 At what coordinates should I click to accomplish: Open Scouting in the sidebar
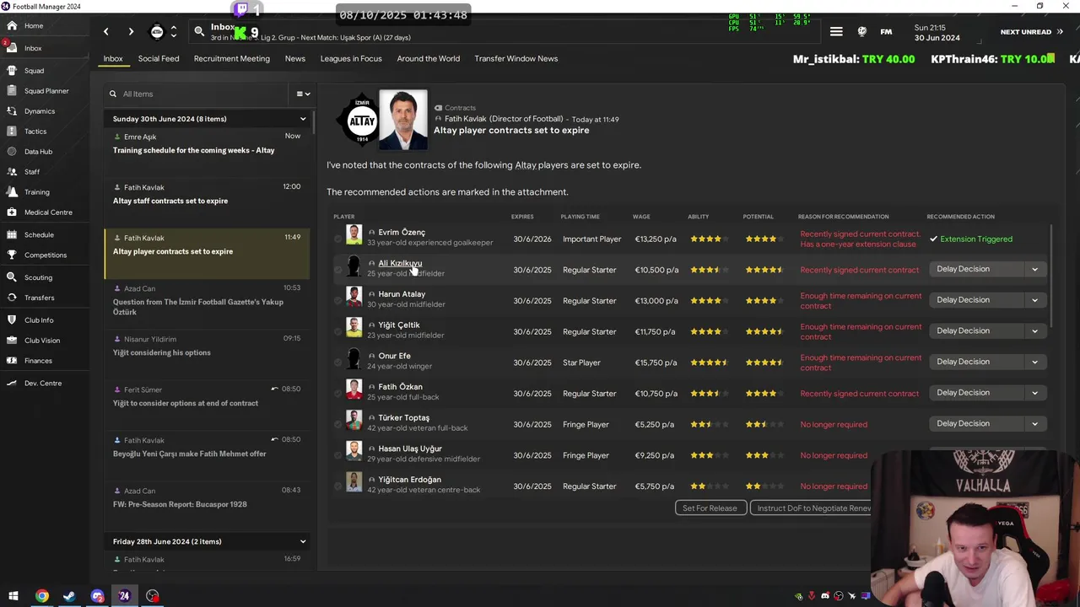coord(38,277)
